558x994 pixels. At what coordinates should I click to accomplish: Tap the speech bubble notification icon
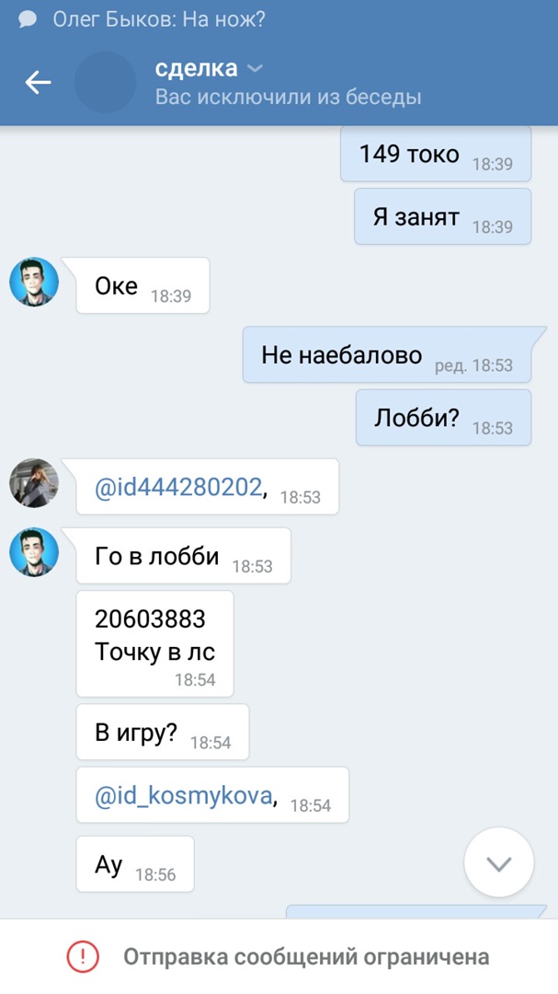click(x=28, y=19)
